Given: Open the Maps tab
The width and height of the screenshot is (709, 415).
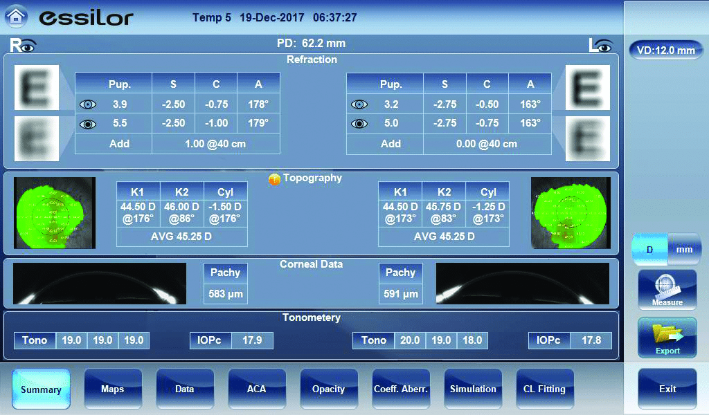Looking at the screenshot, I should coord(113,389).
